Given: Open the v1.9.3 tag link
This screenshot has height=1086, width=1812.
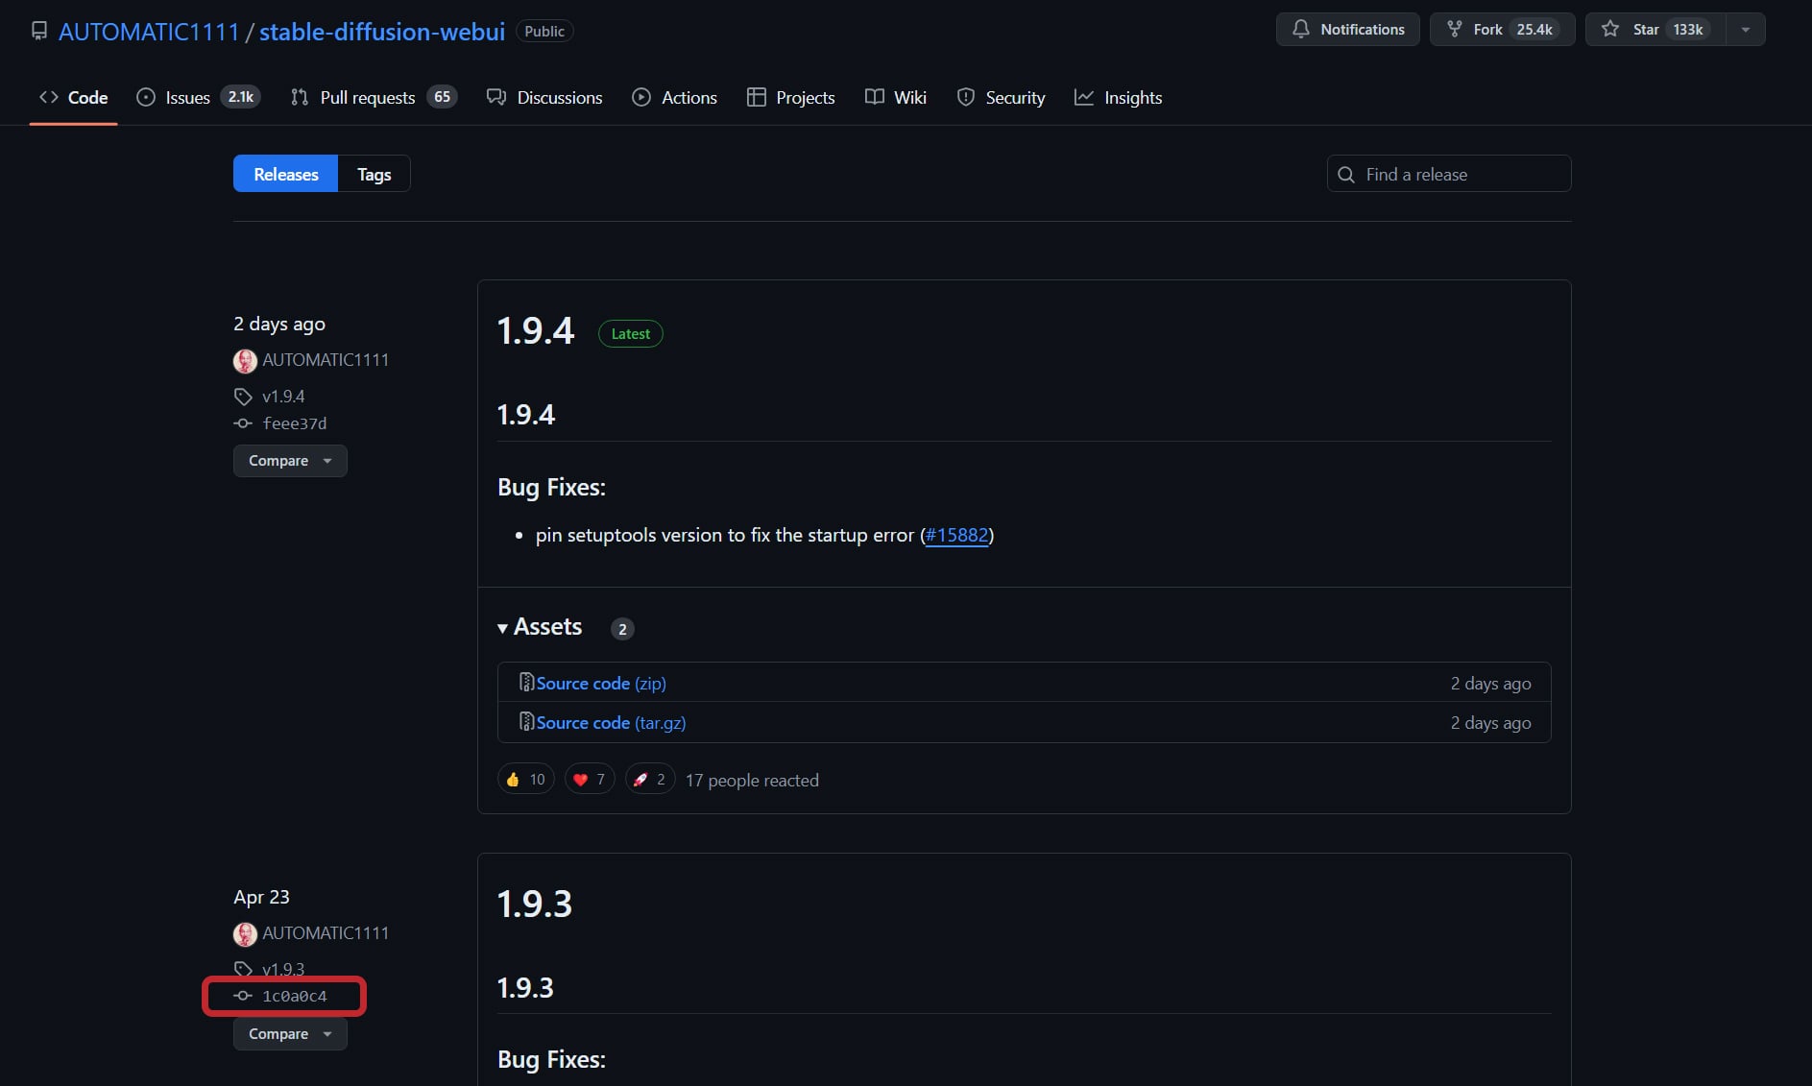Looking at the screenshot, I should tap(283, 970).
